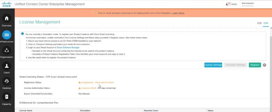The height and width of the screenshot is (112, 272).
Task: Open the Alerts bell icon
Action: pyautogui.click(x=227, y=4)
